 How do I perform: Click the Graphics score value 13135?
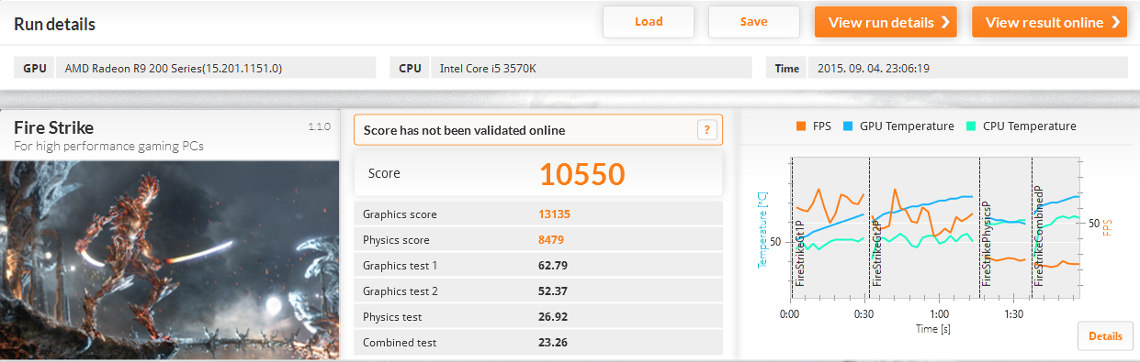pos(555,214)
